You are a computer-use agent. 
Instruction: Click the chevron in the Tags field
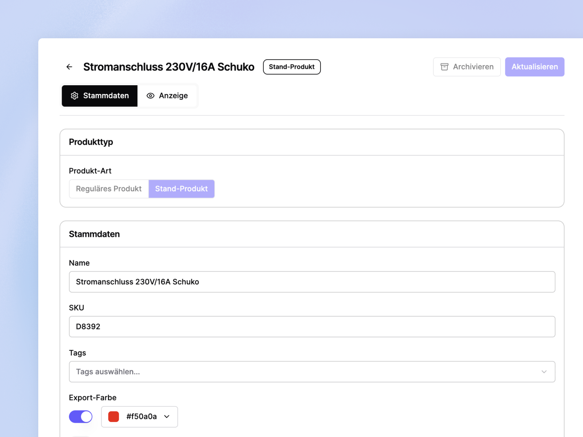tap(544, 372)
